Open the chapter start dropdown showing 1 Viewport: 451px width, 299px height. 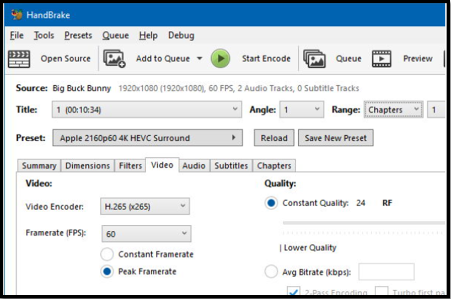436,109
